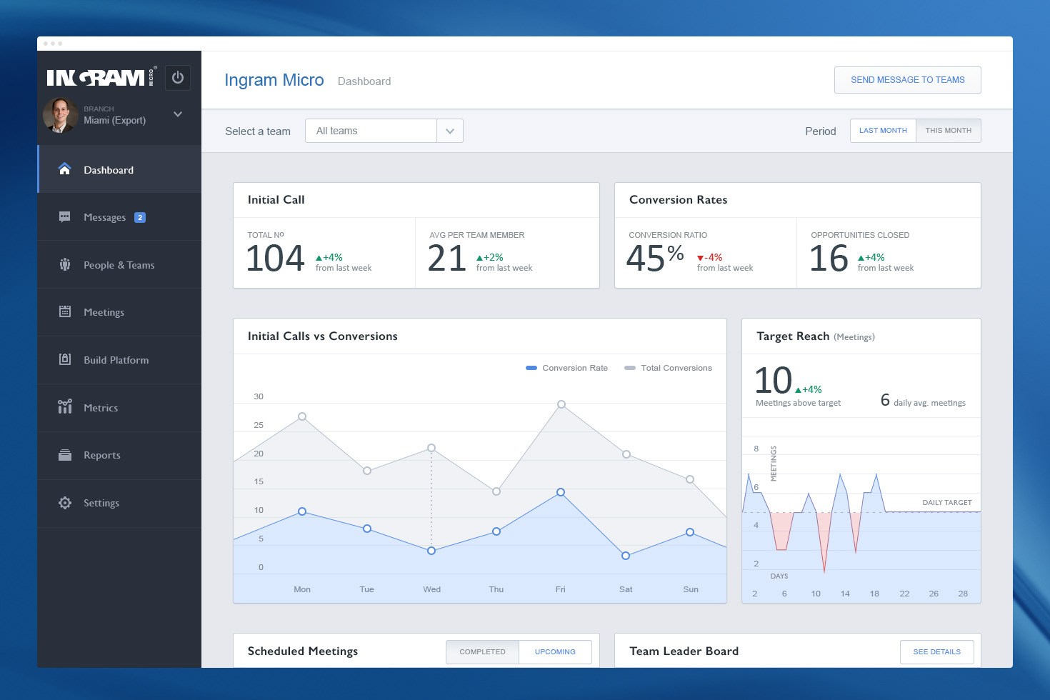Show Completed scheduled meetings
This screenshot has width=1050, height=700.
[x=482, y=651]
